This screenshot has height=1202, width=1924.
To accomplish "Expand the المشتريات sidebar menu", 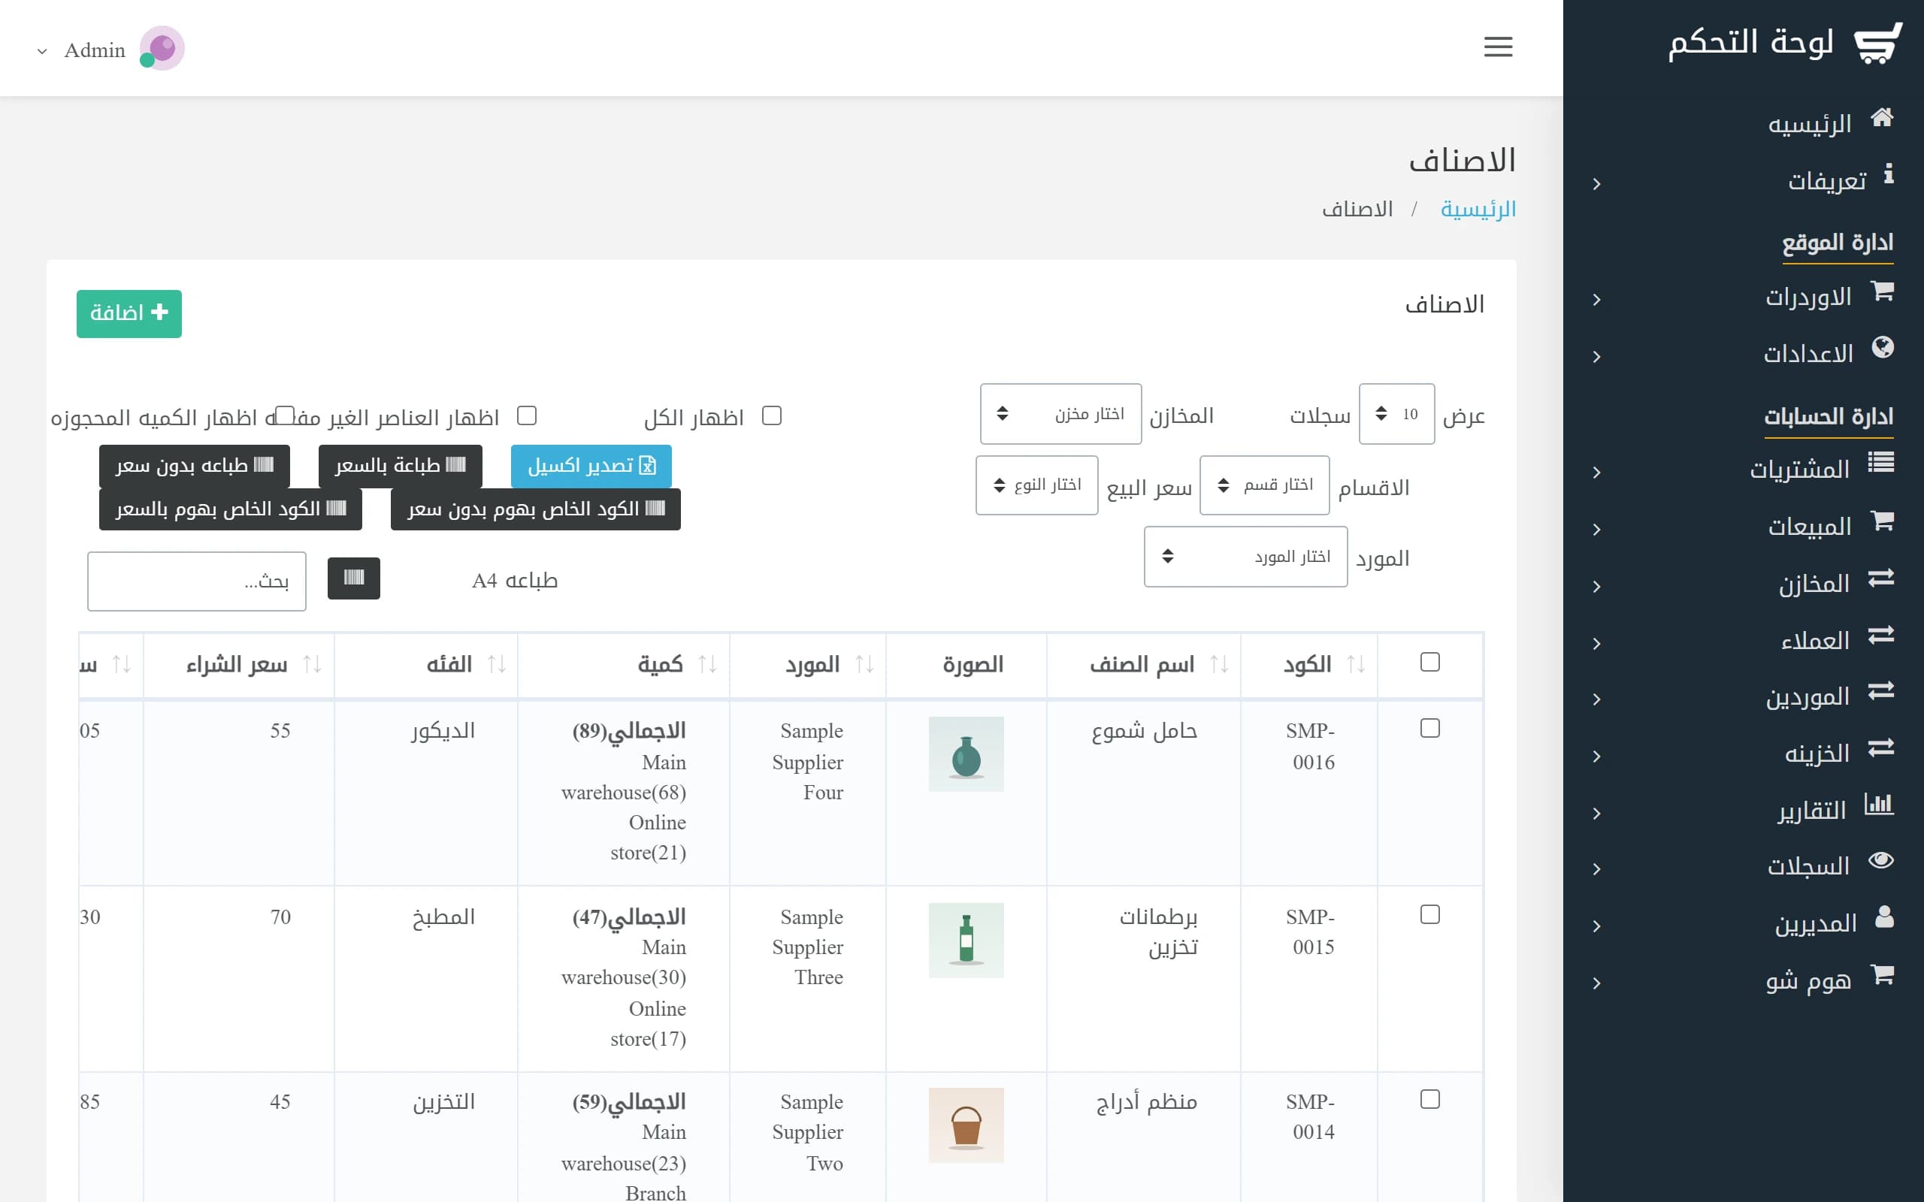I will [x=1745, y=470].
